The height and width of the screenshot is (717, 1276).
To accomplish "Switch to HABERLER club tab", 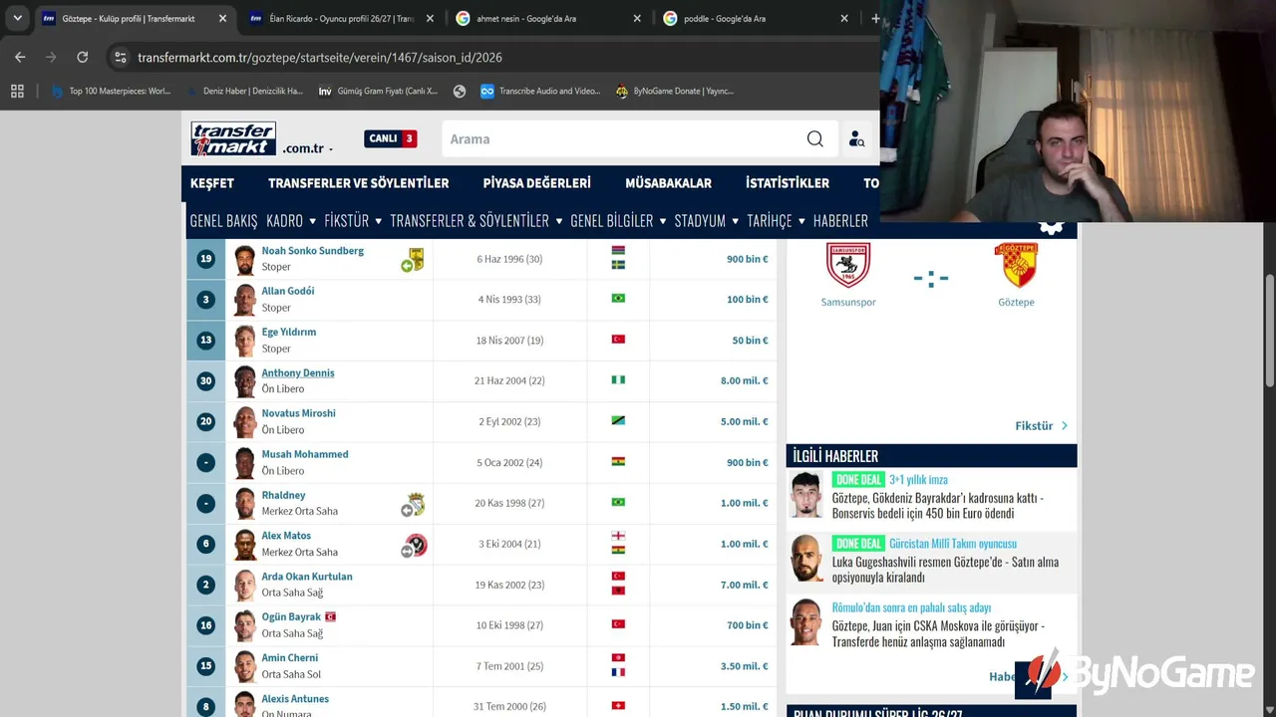I will tap(840, 221).
